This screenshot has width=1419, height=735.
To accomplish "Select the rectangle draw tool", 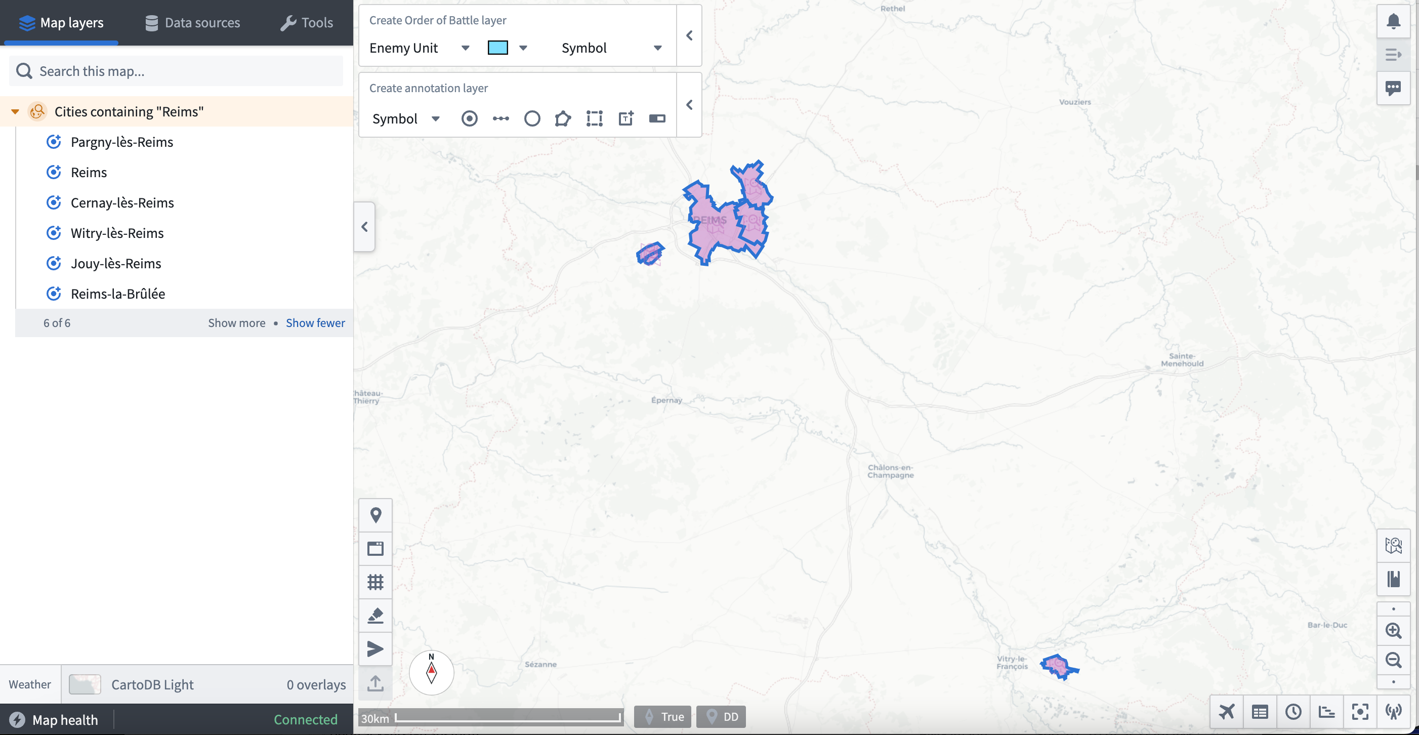I will click(x=593, y=117).
